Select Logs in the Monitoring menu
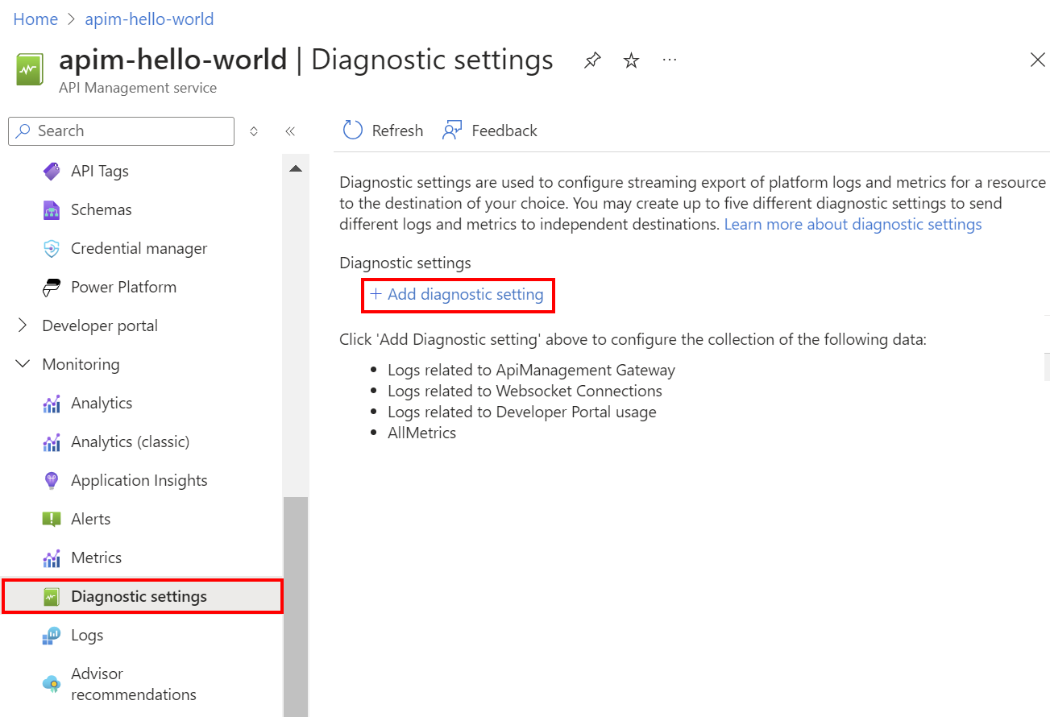 pyautogui.click(x=87, y=635)
